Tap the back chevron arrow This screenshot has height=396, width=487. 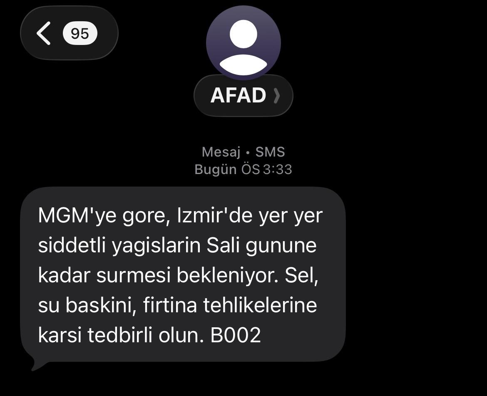click(43, 33)
